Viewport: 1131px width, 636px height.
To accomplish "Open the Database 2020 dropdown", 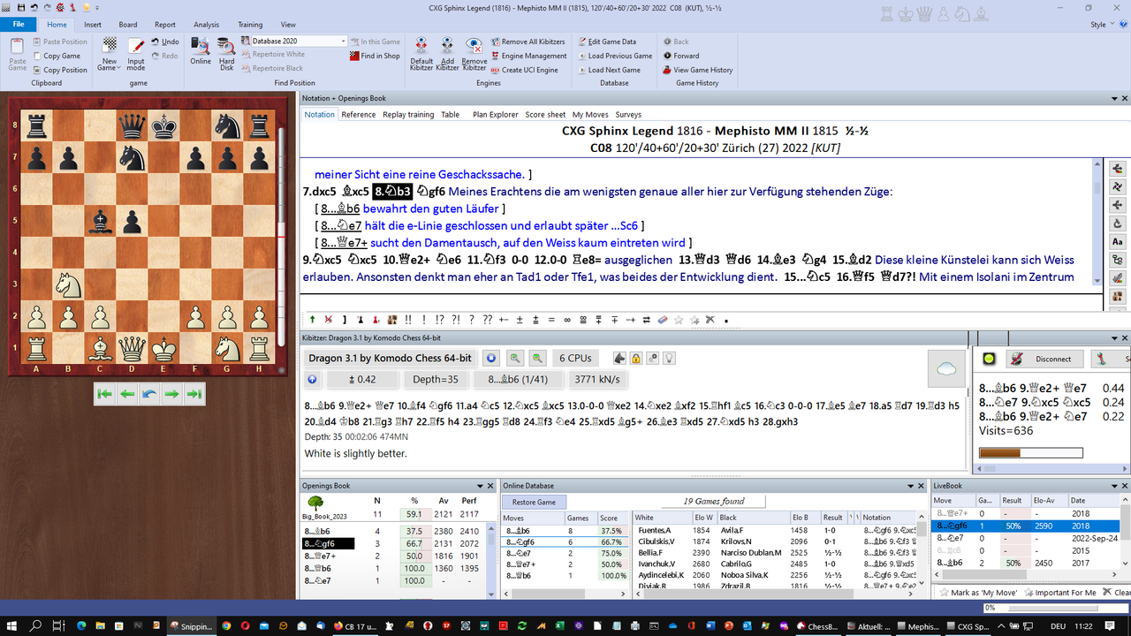I will (344, 42).
